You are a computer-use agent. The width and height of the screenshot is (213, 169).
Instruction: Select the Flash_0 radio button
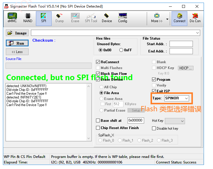100,140
